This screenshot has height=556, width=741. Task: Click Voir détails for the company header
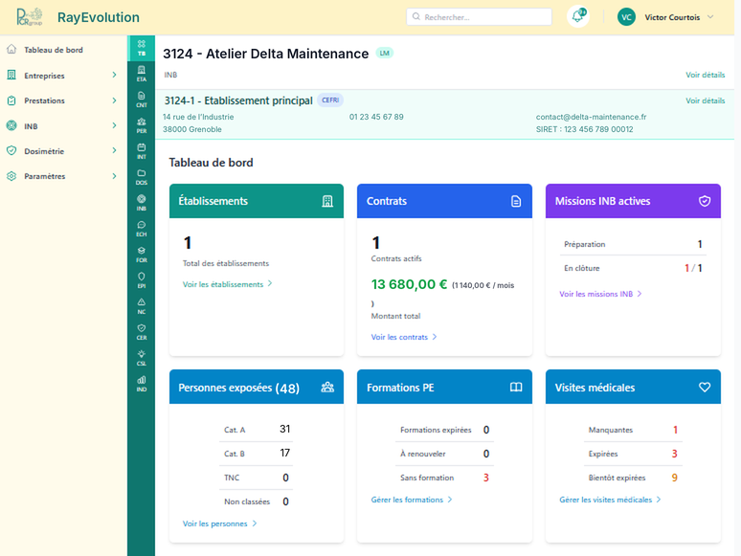point(705,75)
